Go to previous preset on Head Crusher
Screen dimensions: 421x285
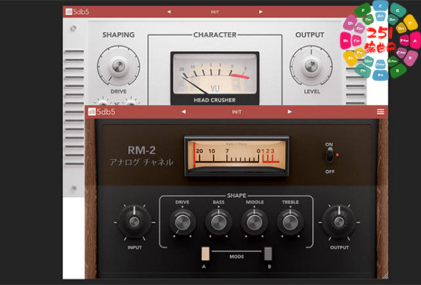pos(169,12)
